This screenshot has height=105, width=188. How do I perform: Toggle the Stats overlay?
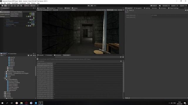tap(115, 10)
